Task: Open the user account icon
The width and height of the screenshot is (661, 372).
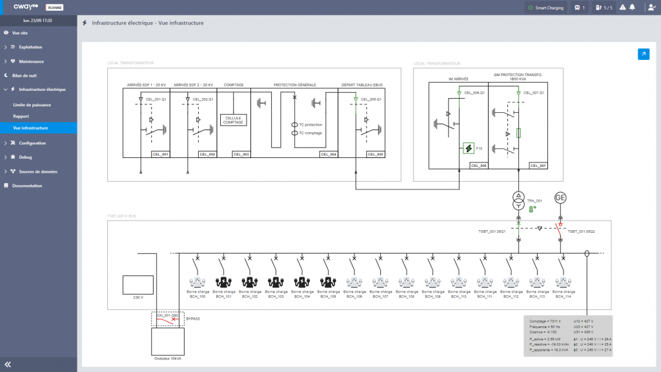Action: pos(651,8)
